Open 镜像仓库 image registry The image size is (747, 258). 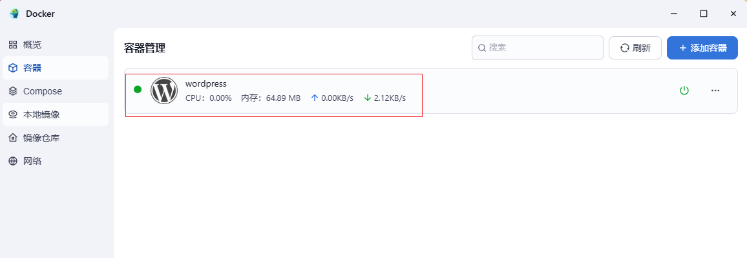pos(56,138)
